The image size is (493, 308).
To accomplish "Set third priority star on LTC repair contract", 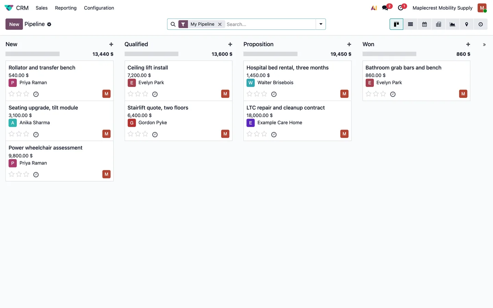I will point(264,134).
